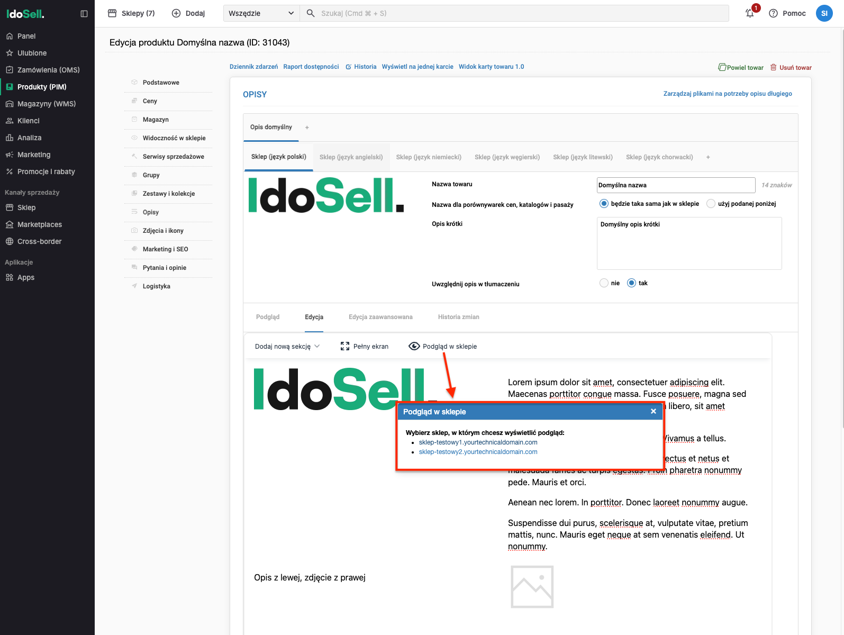This screenshot has height=635, width=844.
Task: Add new description tab with plus next to Opis domyślny
Action: pyautogui.click(x=307, y=128)
